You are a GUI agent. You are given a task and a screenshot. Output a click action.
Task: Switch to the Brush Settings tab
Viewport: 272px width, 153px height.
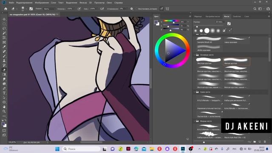(212, 17)
